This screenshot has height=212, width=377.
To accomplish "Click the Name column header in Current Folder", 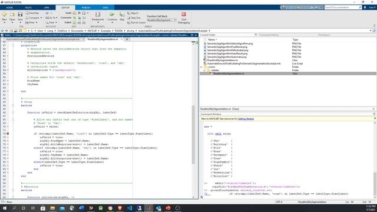I will (x=212, y=39).
